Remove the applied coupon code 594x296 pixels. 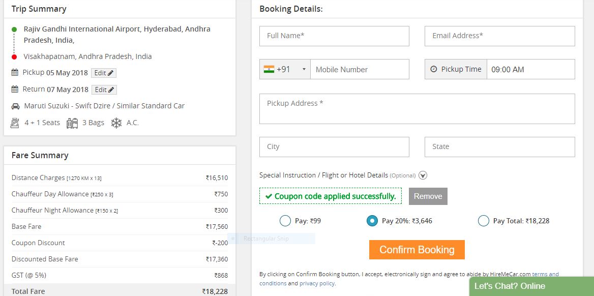click(x=428, y=196)
